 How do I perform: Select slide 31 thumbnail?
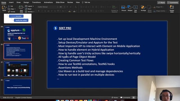coord(18,69)
